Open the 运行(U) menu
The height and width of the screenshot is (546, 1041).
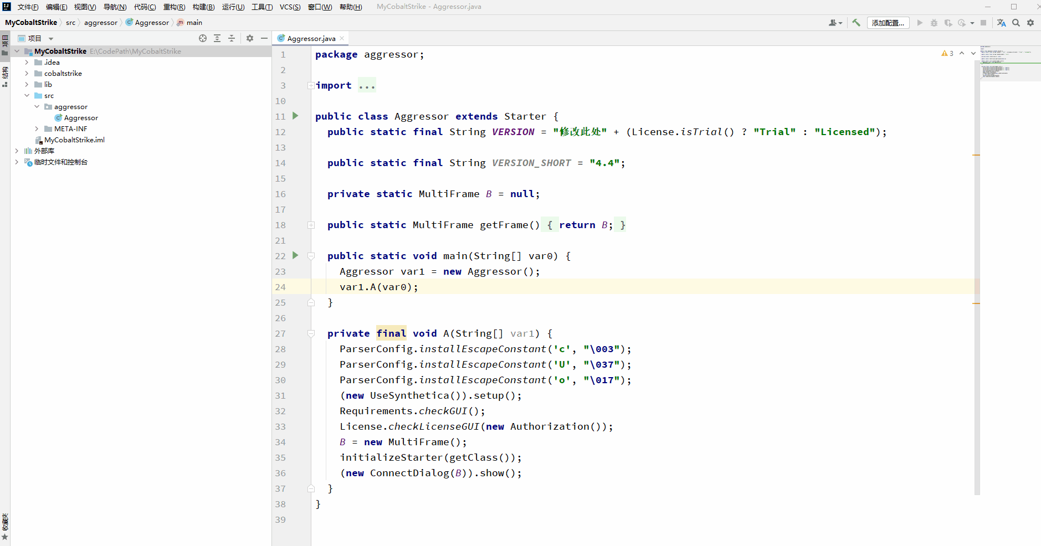point(233,7)
